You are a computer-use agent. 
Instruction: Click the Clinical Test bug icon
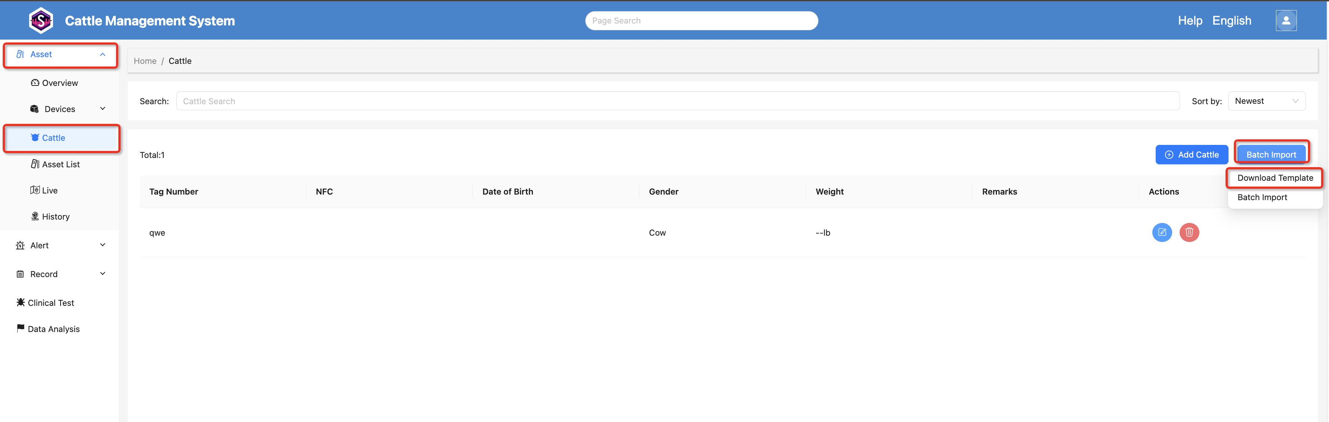point(21,302)
